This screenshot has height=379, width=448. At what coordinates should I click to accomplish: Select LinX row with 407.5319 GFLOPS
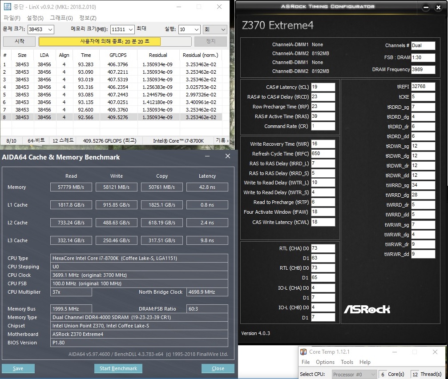(111, 80)
